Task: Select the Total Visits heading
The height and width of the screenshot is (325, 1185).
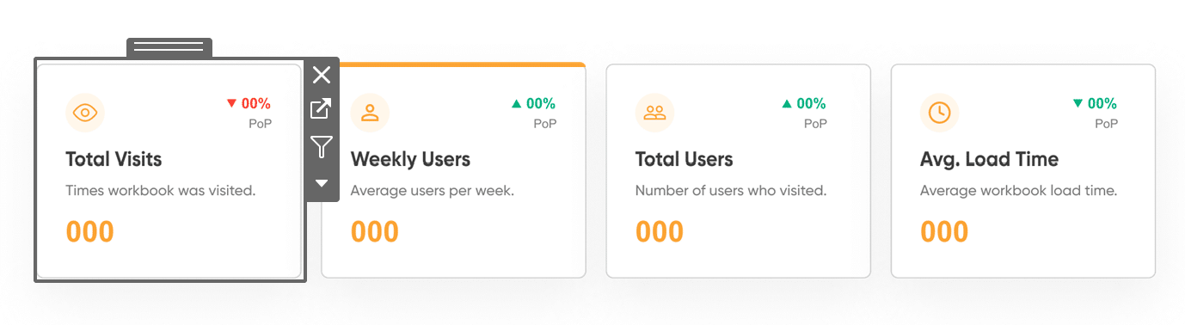Action: [x=114, y=159]
